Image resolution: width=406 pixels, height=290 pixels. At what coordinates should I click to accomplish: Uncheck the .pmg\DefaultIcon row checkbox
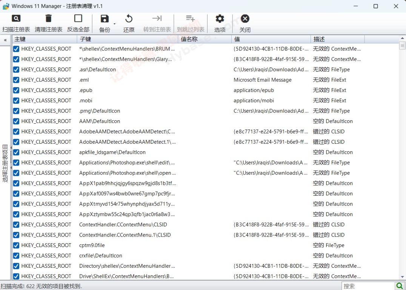click(x=16, y=111)
